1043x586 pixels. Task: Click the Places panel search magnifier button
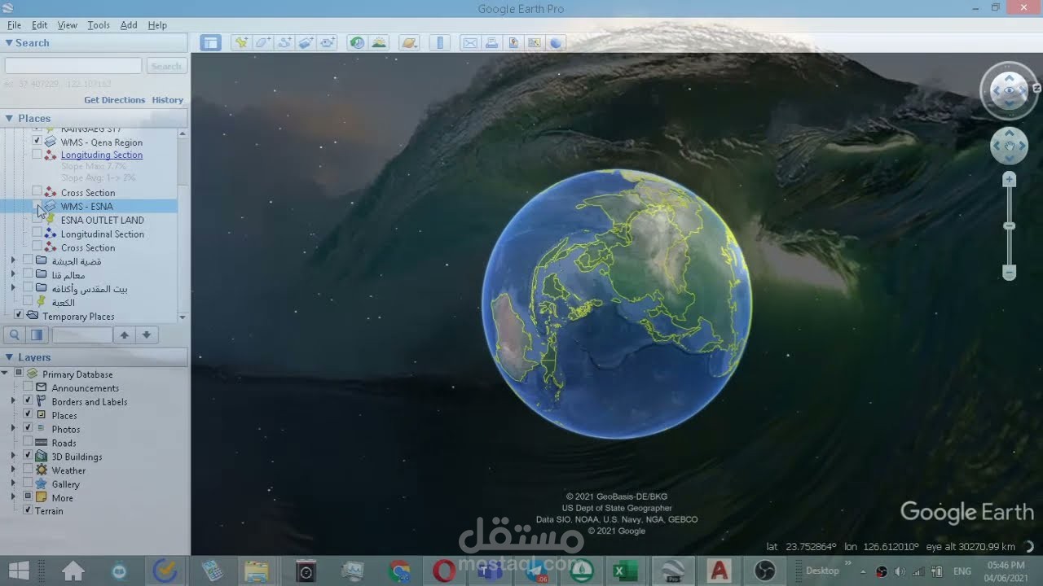coord(15,335)
